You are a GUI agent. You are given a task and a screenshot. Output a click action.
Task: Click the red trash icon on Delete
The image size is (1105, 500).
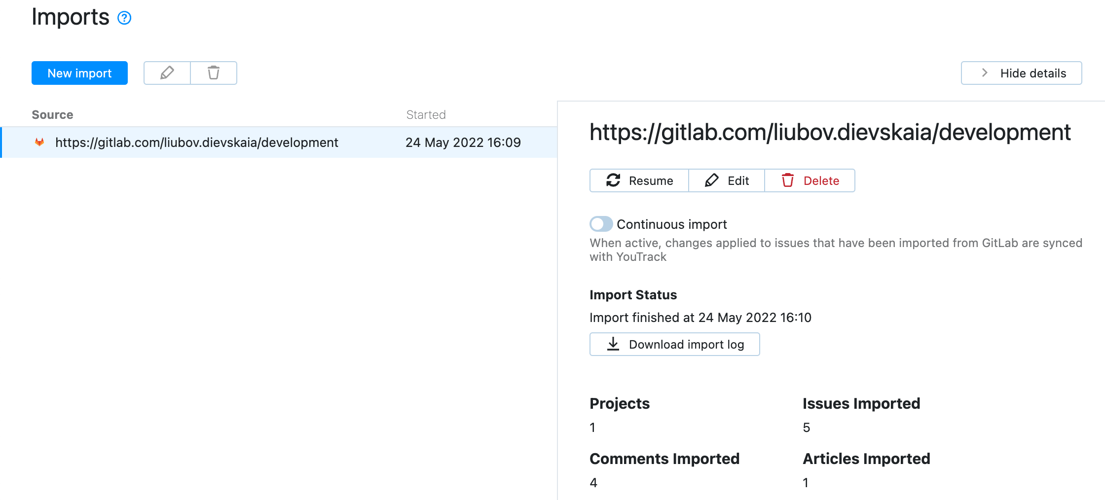click(788, 180)
